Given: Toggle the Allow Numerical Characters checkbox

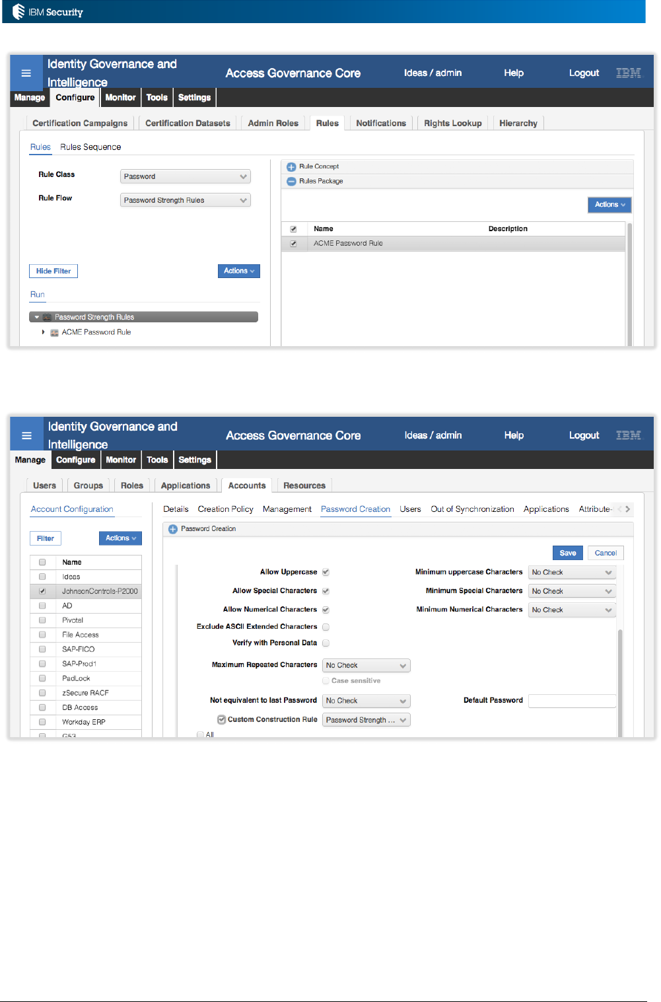Looking at the screenshot, I should pos(326,610).
